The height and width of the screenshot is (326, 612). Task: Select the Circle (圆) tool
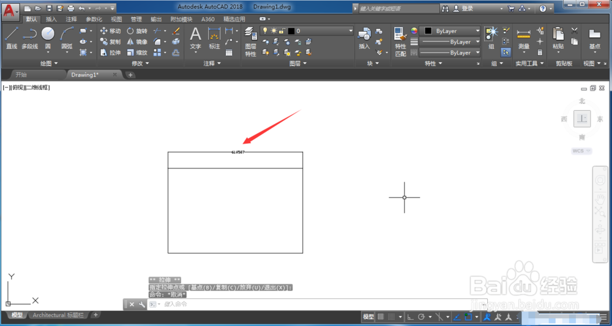tap(48, 38)
